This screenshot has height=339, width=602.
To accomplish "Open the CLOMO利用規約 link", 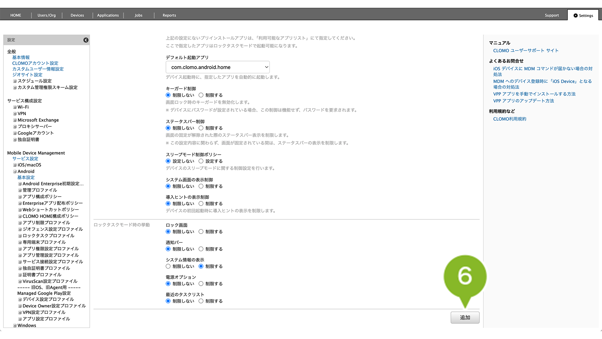I will (x=510, y=119).
